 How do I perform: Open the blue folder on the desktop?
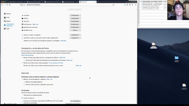177,58
